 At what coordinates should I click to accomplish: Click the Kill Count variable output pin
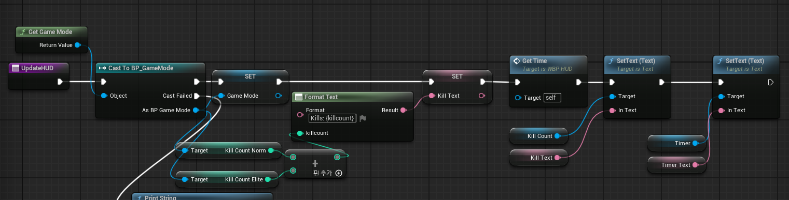557,136
